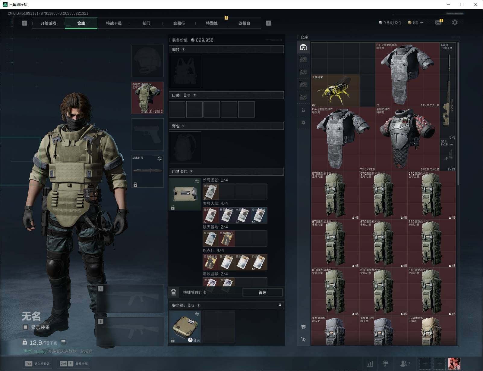Screen dimensions: 483x371
Task: Go to the 交易行 tab
Action: (x=179, y=23)
